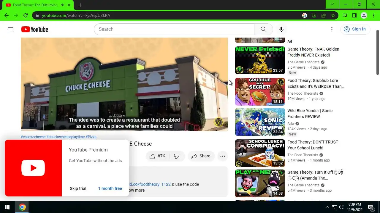Open the volume tray icon

pyautogui.click(x=341, y=207)
